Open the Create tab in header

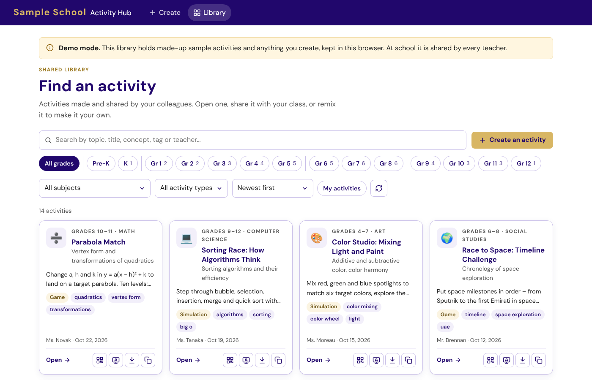click(165, 13)
